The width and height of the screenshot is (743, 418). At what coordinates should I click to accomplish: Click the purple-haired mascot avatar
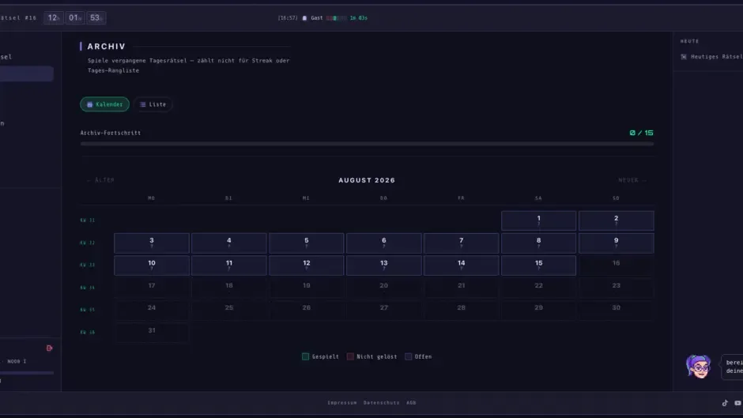click(x=699, y=367)
